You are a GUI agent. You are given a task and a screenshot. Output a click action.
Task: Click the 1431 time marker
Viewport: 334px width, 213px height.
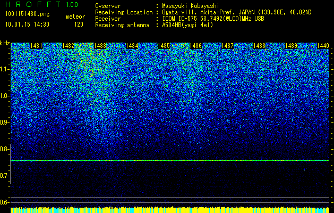pyautogui.click(x=36, y=46)
